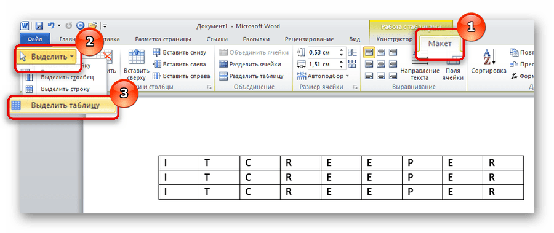The height and width of the screenshot is (233, 554).
Task: Switch to the Ссылки tab
Action: click(217, 39)
